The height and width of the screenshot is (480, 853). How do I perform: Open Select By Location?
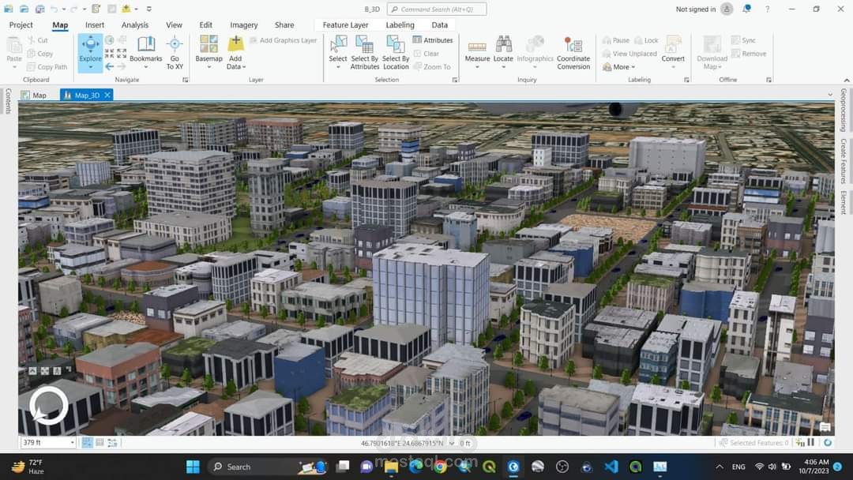[x=396, y=52]
